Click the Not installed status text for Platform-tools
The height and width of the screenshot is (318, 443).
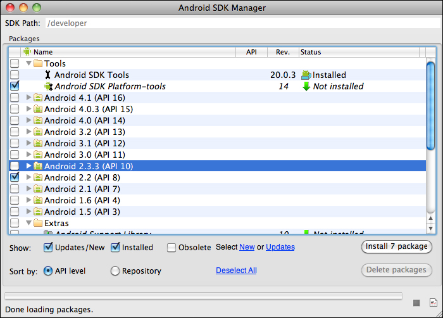[x=338, y=86]
